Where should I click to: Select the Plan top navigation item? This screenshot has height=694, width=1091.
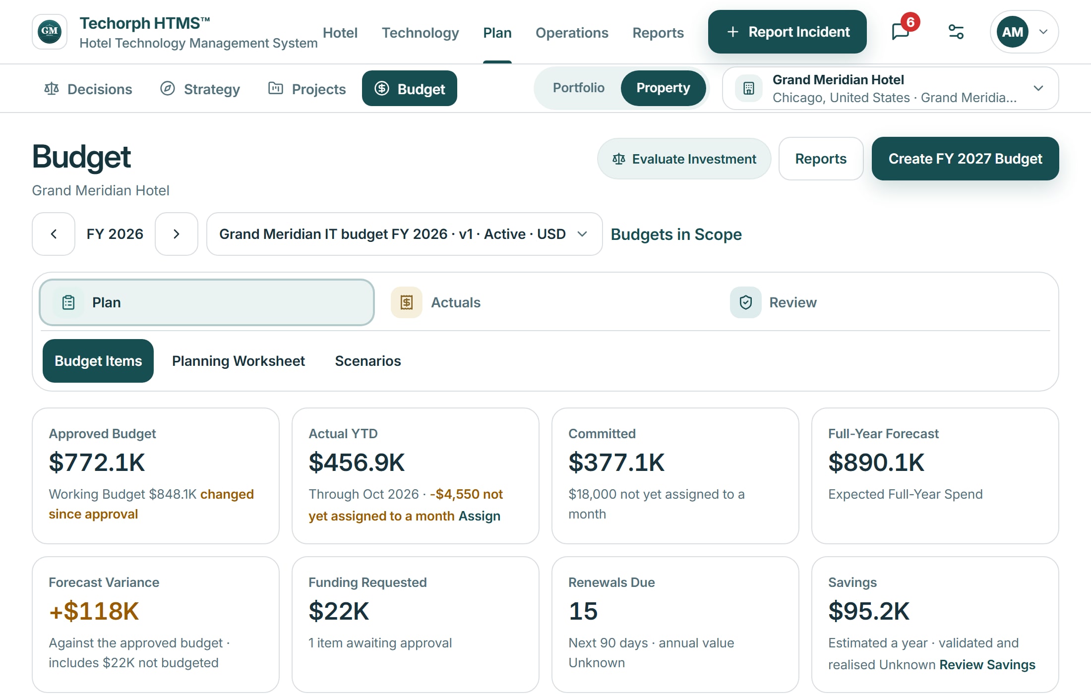[x=497, y=33]
